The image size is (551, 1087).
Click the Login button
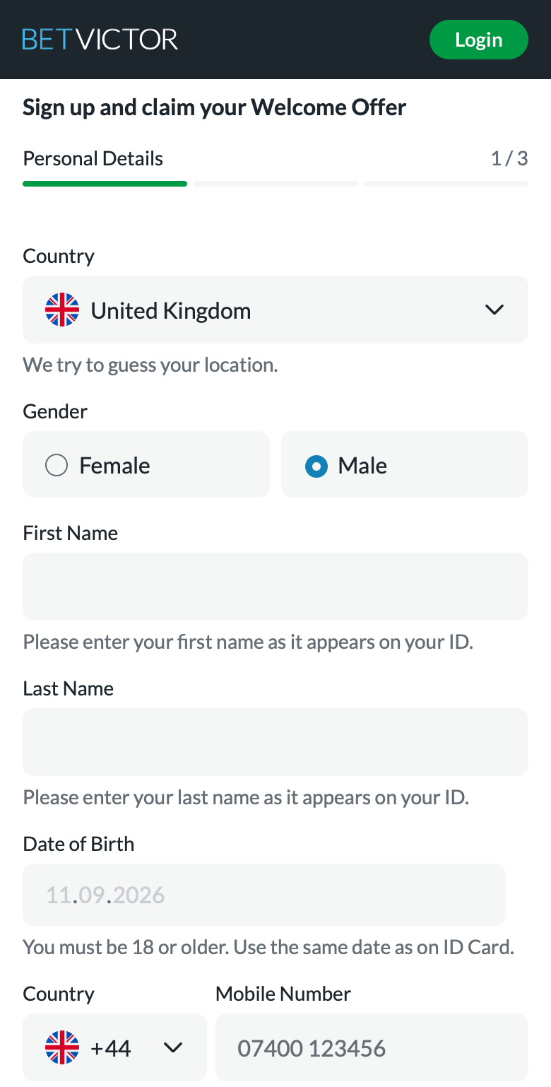tap(479, 40)
